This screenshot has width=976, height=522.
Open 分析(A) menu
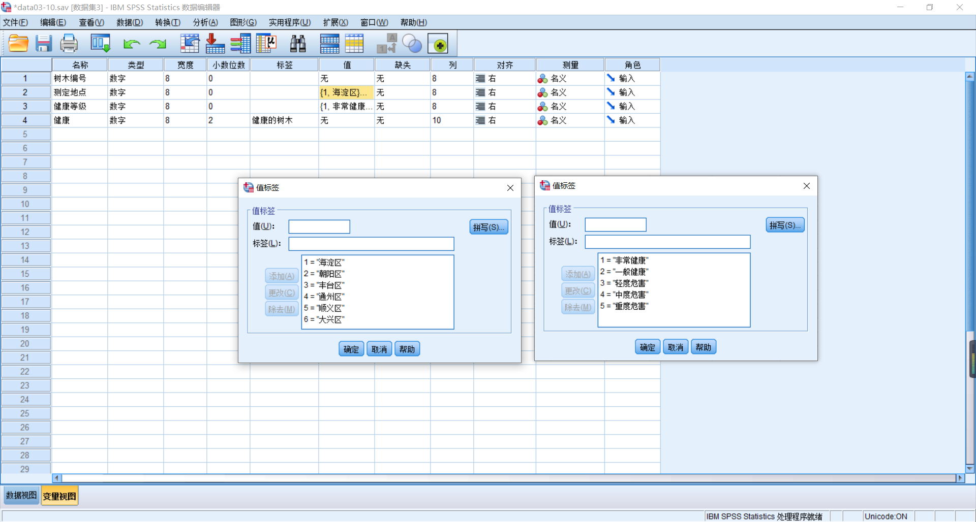[205, 22]
